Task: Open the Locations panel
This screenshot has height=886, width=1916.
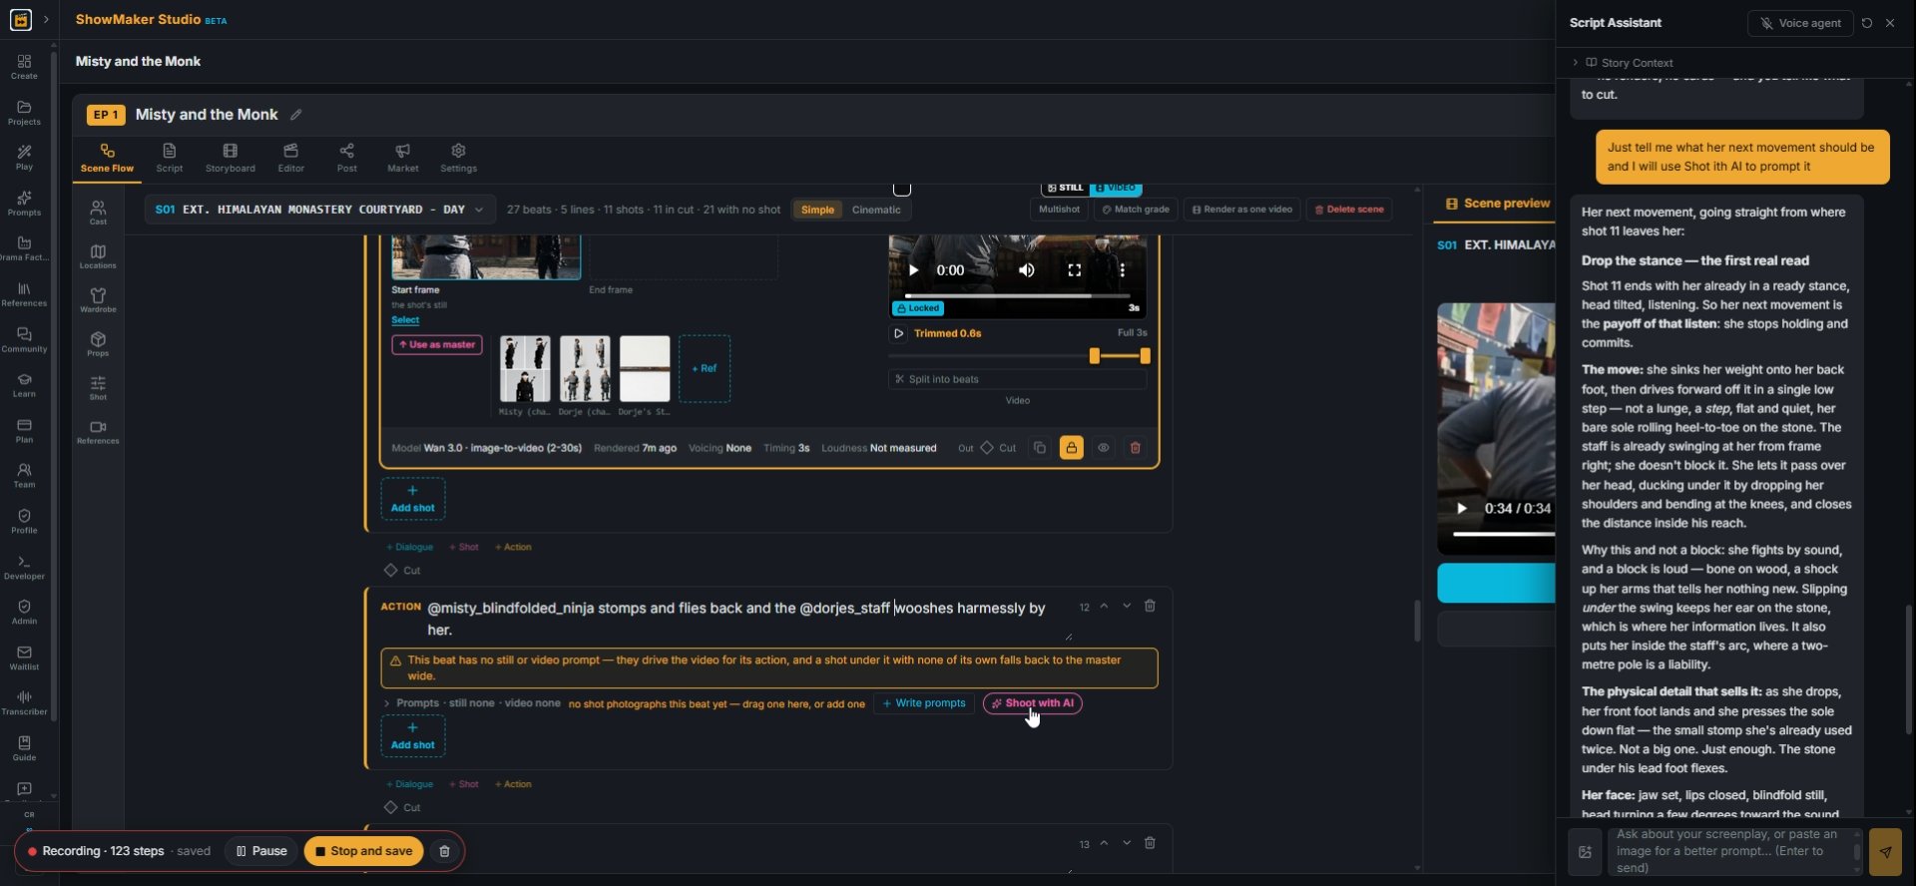Action: [x=98, y=256]
